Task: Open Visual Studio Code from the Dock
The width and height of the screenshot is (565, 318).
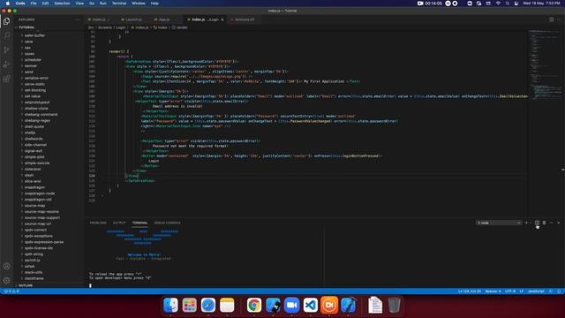Action: click(310, 306)
